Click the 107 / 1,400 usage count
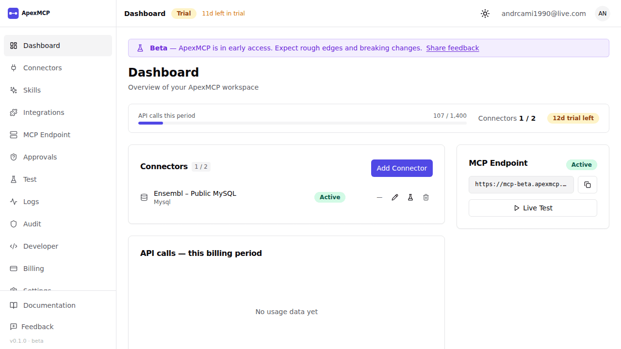This screenshot has height=349, width=621. click(450, 116)
